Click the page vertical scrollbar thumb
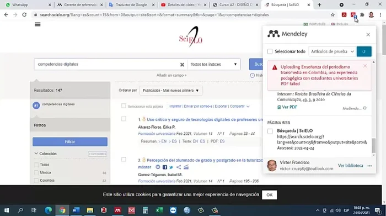The image size is (386, 216). [384, 40]
